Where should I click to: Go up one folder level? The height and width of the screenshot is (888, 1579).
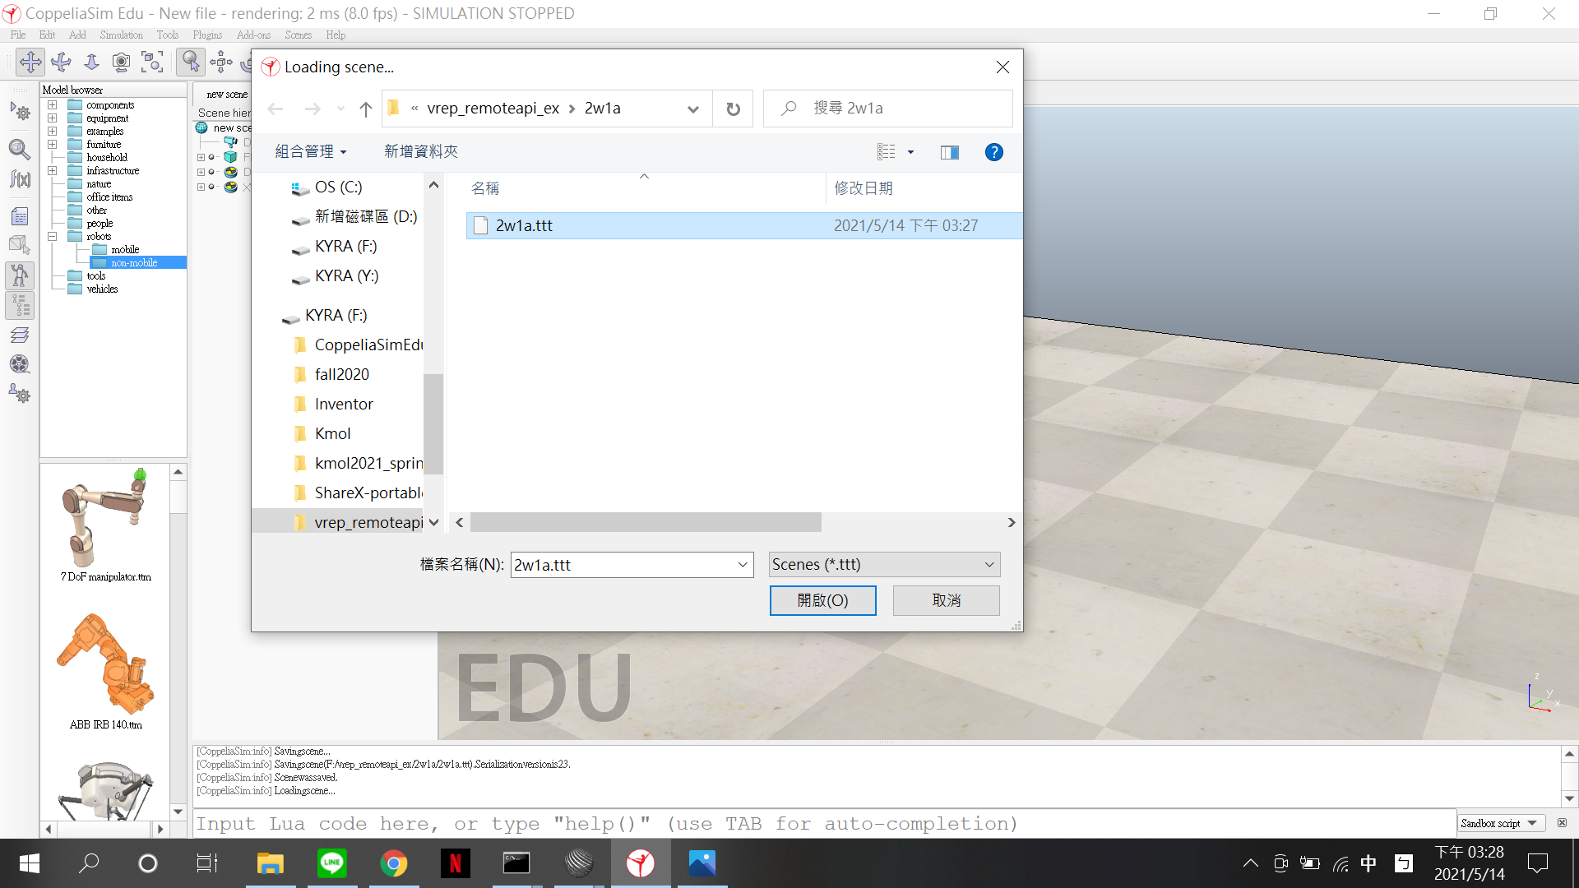click(366, 109)
